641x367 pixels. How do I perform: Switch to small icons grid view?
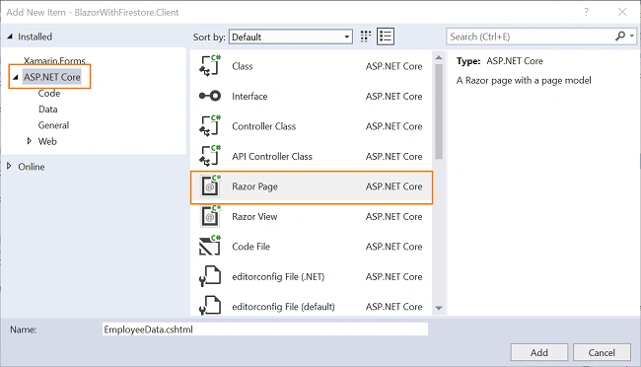pos(366,37)
